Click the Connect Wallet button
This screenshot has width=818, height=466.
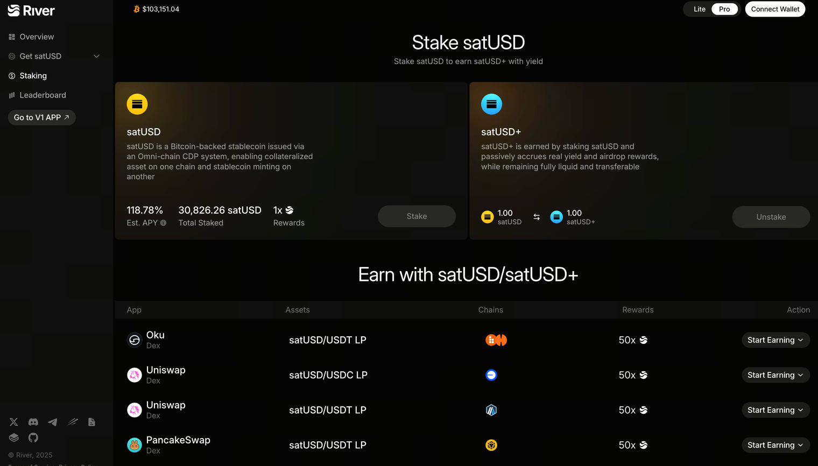pyautogui.click(x=775, y=9)
